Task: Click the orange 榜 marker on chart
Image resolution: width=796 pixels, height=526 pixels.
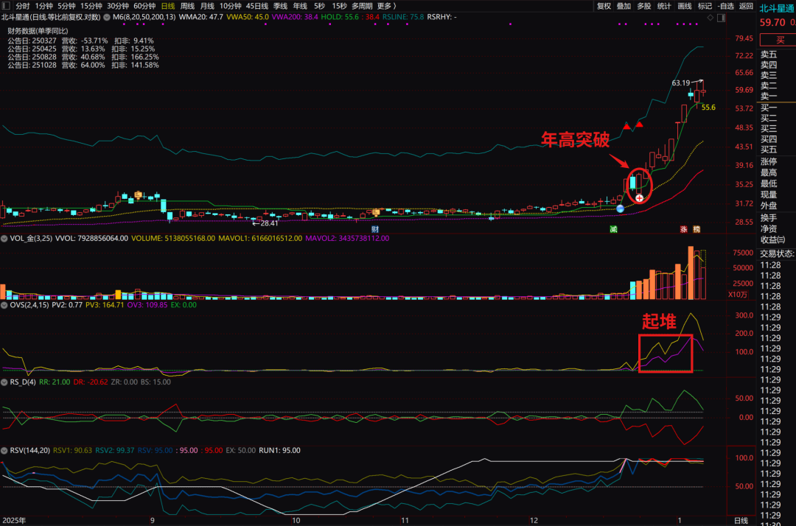Action: coord(696,229)
